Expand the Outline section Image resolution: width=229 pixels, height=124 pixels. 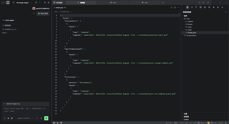pyautogui.click(x=205, y=114)
